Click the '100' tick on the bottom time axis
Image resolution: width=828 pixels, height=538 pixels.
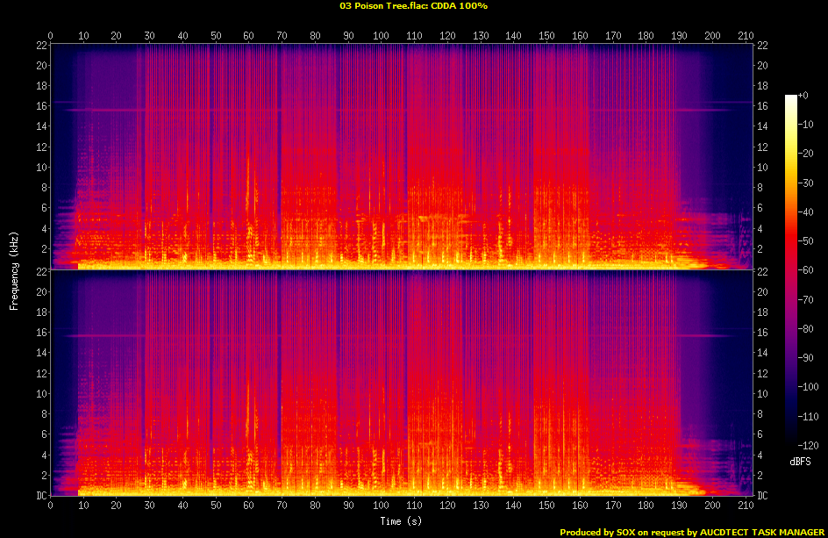[x=381, y=506]
